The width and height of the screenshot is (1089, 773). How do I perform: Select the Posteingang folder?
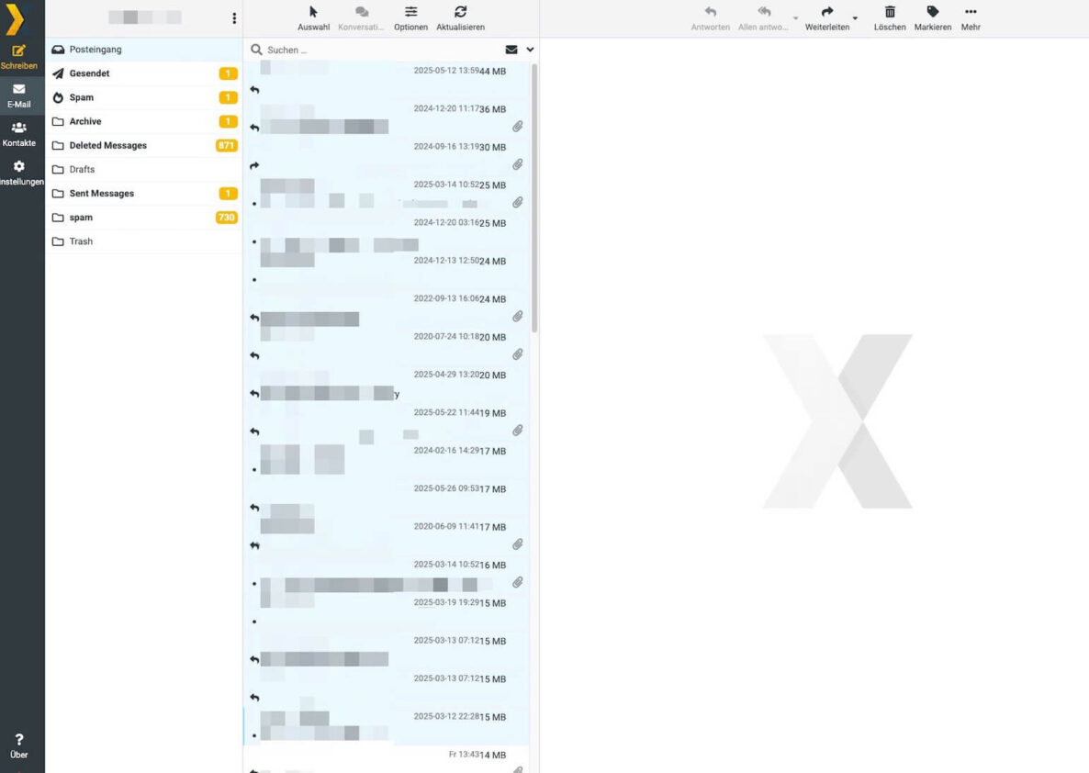click(95, 50)
